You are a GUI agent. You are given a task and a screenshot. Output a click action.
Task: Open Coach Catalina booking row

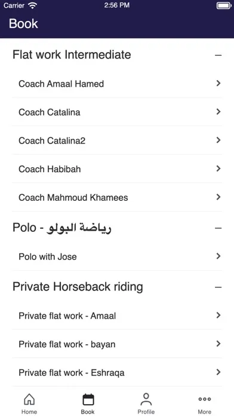pyautogui.click(x=117, y=112)
